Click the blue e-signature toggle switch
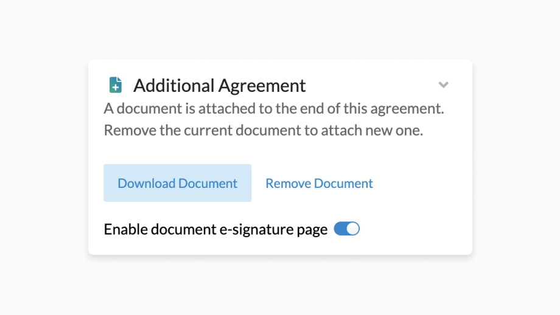This screenshot has height=315, width=560. (347, 229)
